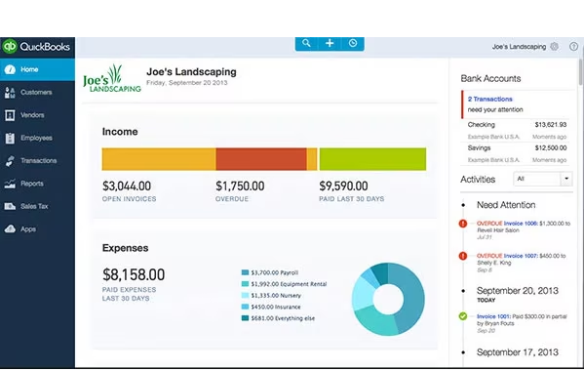Open the search magnifier icon
Viewport: 584px width, 371px height.
(306, 43)
